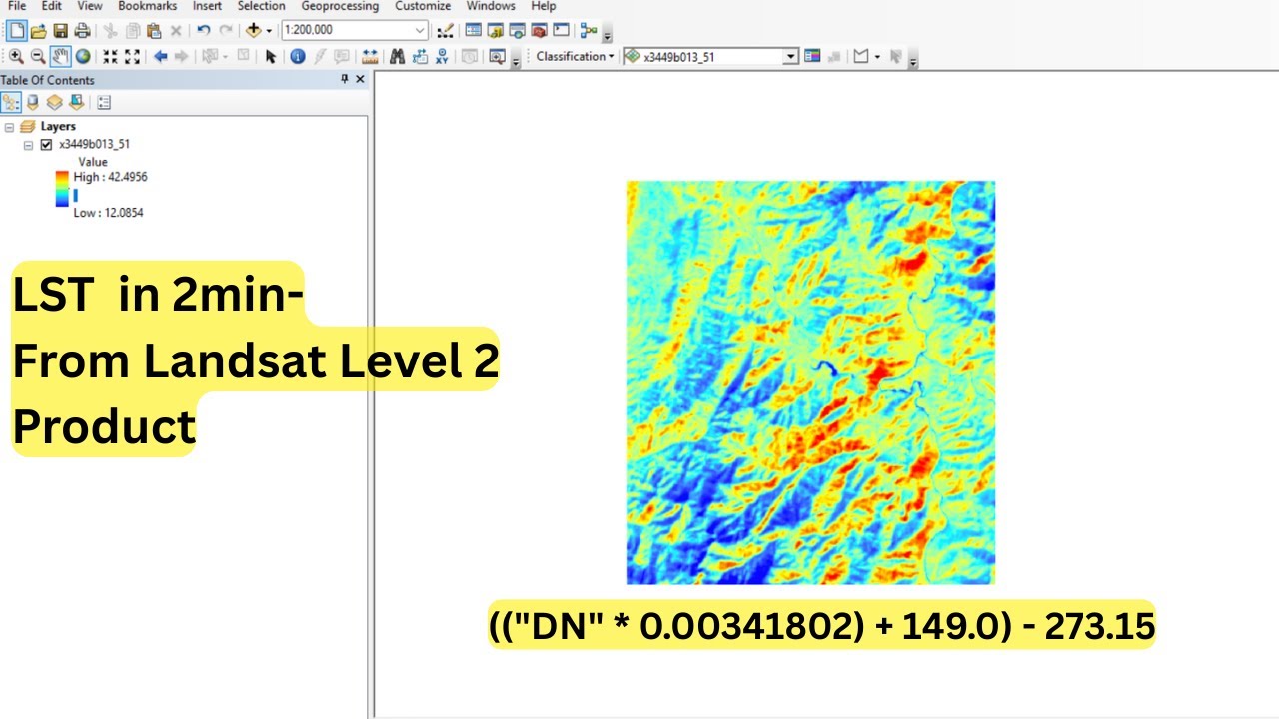1279x719 pixels.
Task: Open the Go To XY tool
Action: click(x=442, y=57)
